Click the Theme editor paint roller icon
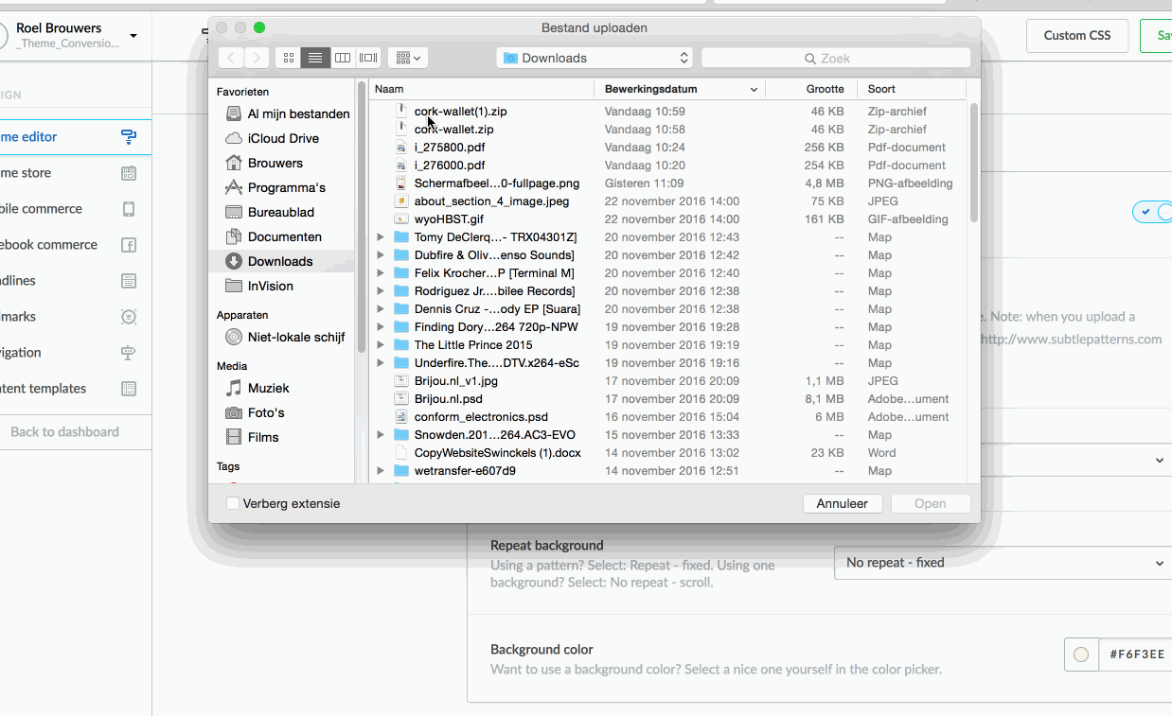The height and width of the screenshot is (716, 1172). tap(129, 137)
